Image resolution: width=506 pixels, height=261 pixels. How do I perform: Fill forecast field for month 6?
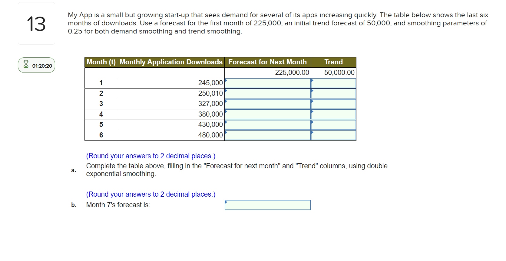click(x=268, y=135)
